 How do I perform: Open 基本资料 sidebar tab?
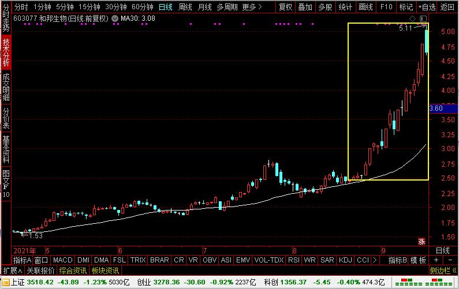(x=6, y=149)
